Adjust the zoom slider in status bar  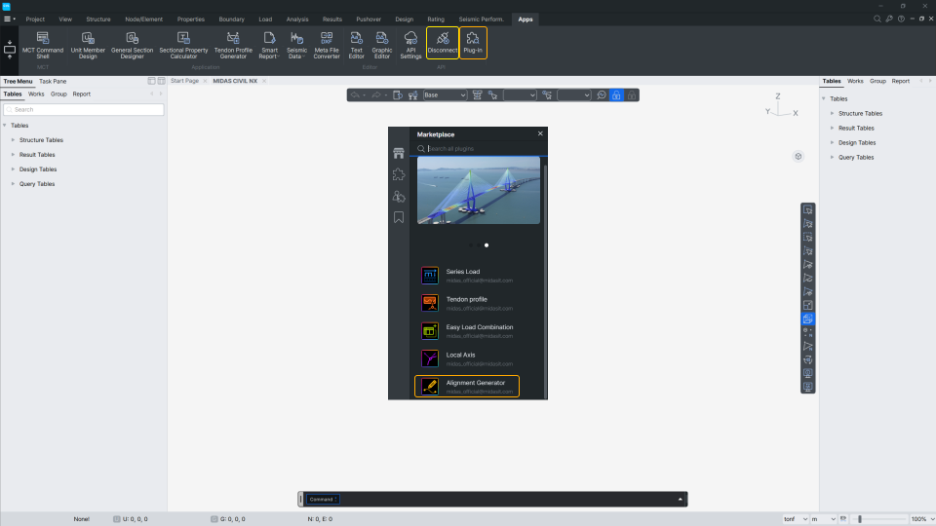(859, 519)
